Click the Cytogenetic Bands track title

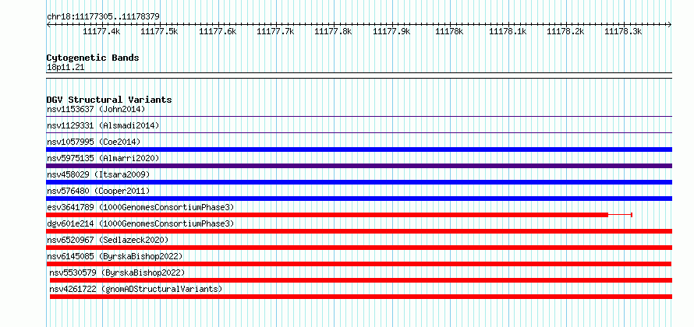pos(93,58)
